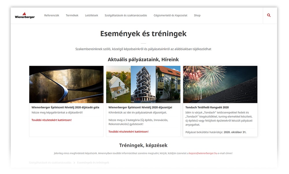The image size is (289, 174).
Task: Open the Shop menu item
Action: pos(197,15)
